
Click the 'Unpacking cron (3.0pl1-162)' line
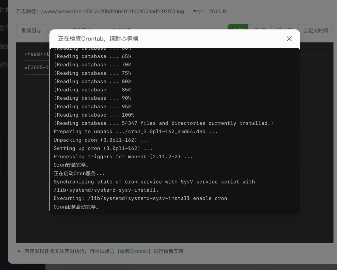point(101,140)
